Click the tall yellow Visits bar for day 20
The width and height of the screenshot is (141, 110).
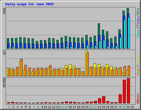point(86,63)
